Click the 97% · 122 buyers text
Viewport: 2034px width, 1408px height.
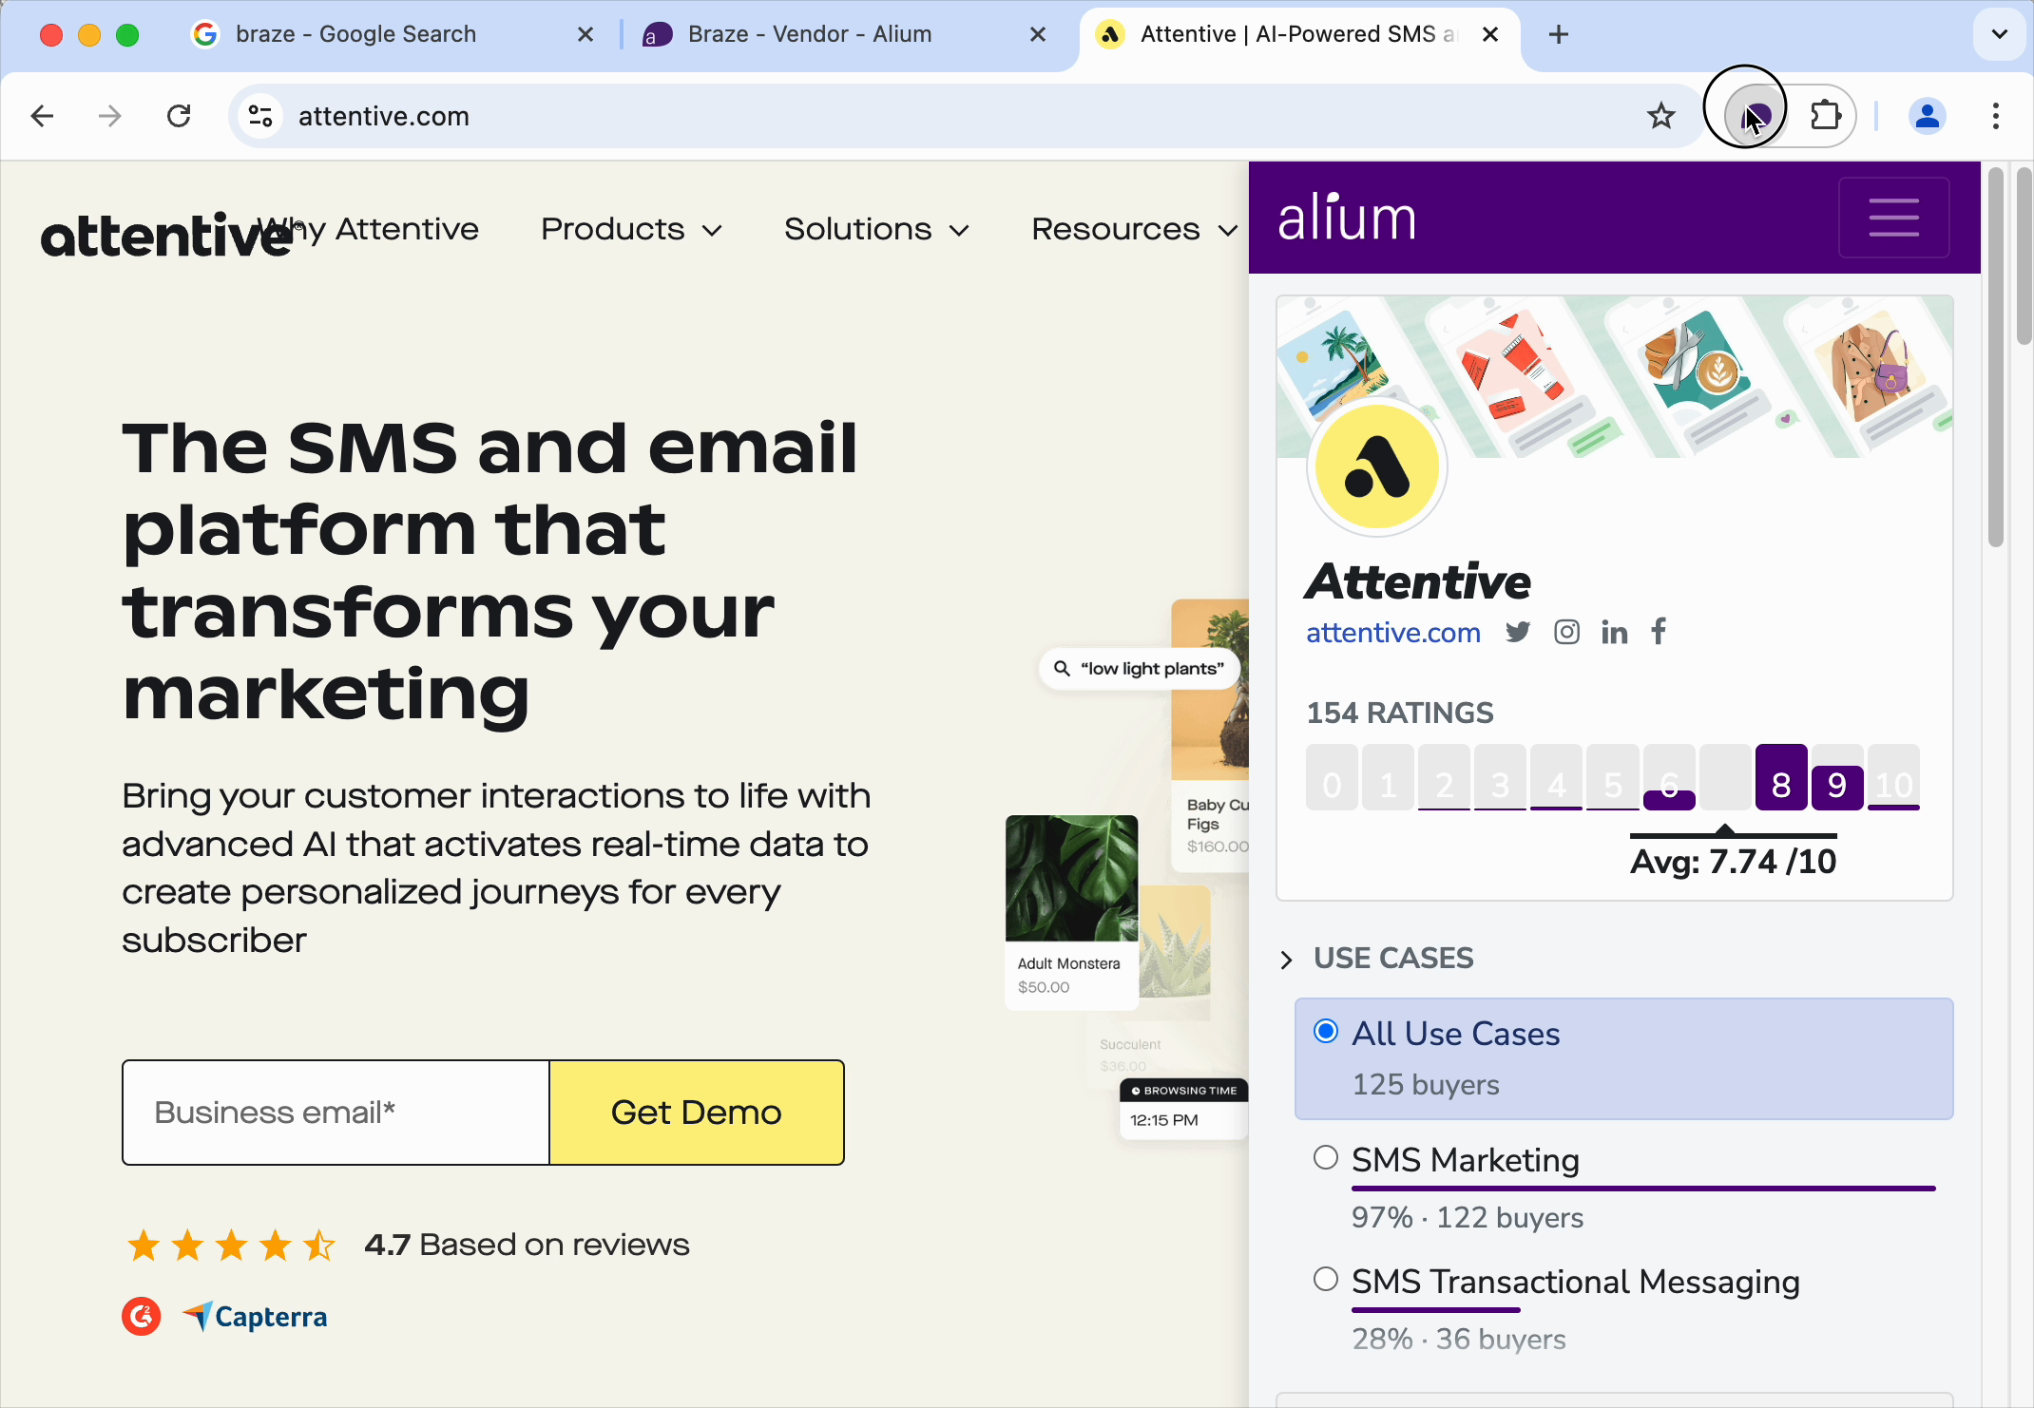coord(1468,1218)
